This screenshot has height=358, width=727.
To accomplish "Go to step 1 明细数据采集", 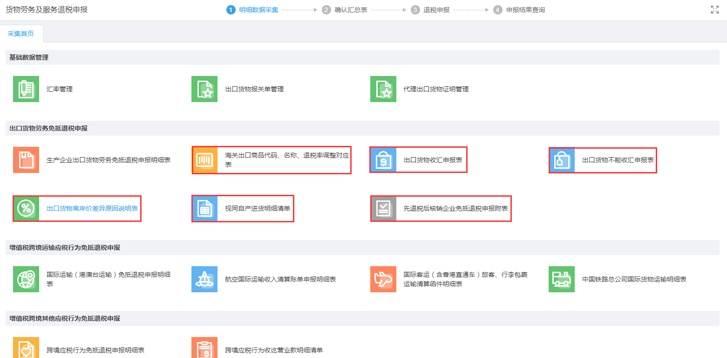I will click(252, 10).
